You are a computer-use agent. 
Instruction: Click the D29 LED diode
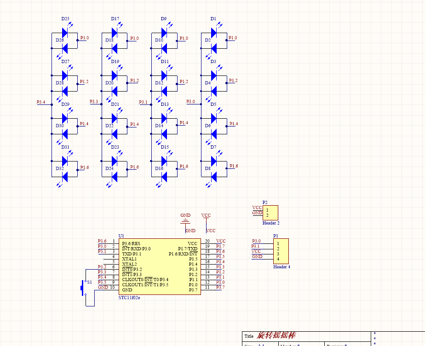pyautogui.click(x=65, y=118)
